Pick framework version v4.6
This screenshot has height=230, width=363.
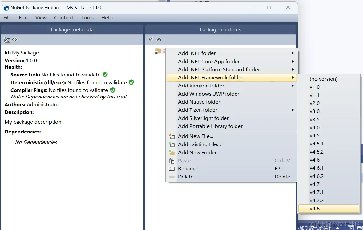tap(329, 160)
